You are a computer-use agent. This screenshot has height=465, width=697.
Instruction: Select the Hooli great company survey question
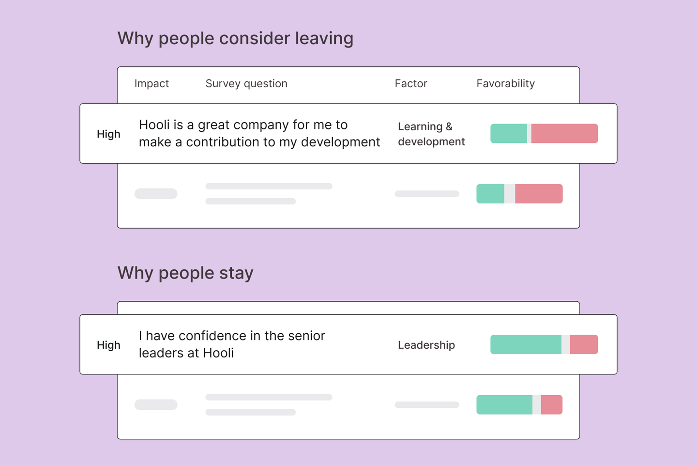tap(259, 133)
